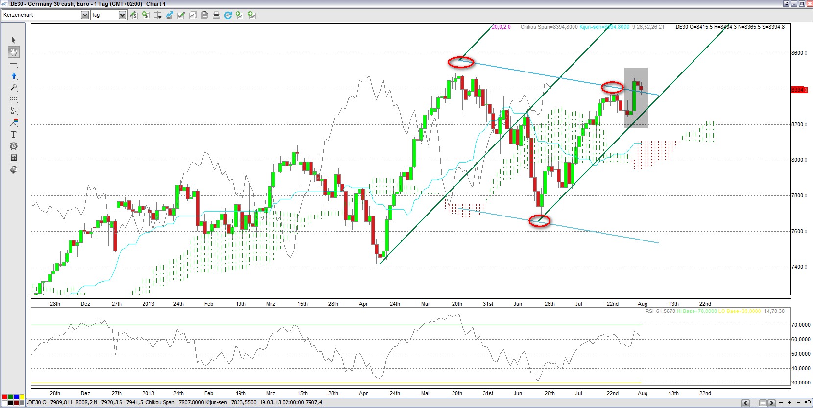Click the refresh chart clock icon
Image resolution: width=813 pixels, height=408 pixels.
click(228, 15)
